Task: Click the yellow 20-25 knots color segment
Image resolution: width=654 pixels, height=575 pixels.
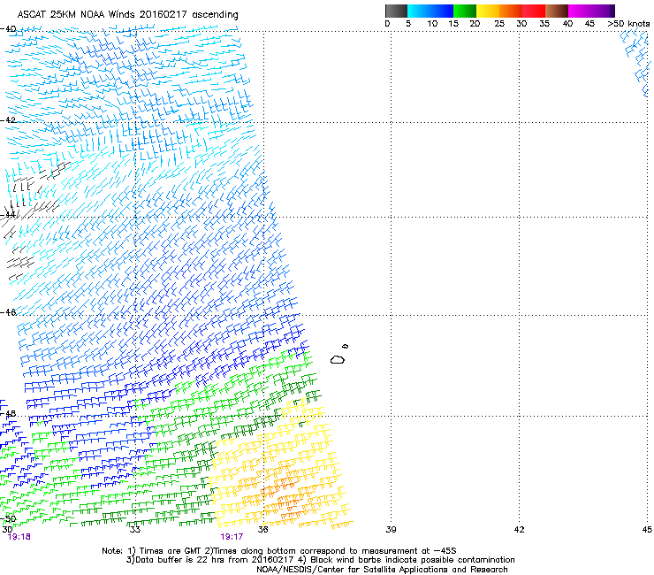Action: pyautogui.click(x=488, y=11)
